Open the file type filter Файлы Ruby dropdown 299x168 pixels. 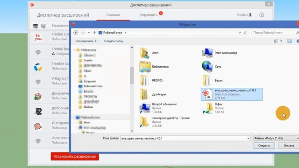coord(276,138)
